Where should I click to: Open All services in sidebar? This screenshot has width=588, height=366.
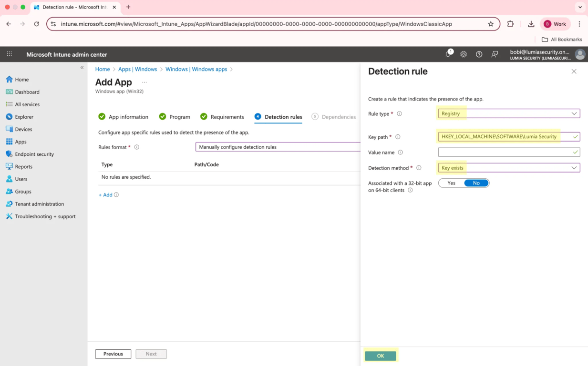27,104
